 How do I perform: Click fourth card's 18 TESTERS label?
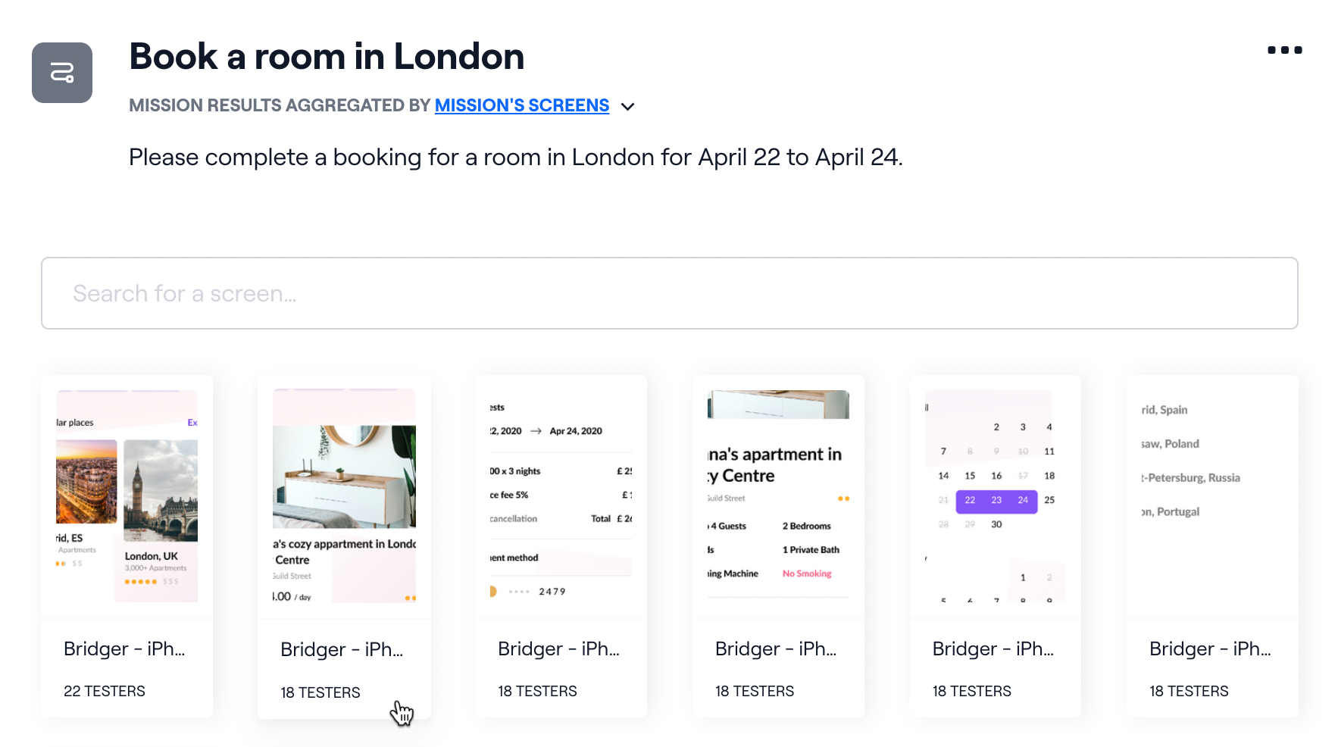click(755, 691)
